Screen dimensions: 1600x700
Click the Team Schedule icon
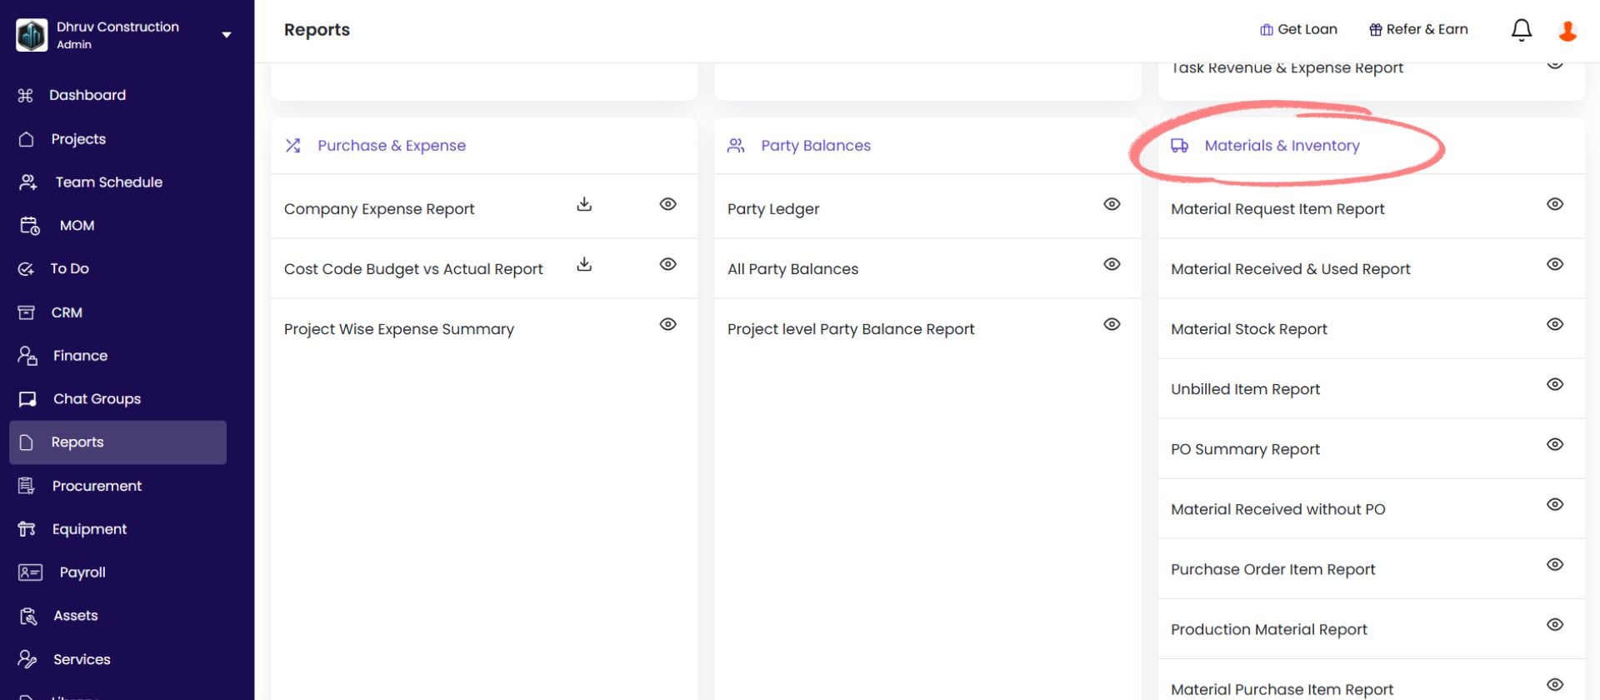point(28,182)
